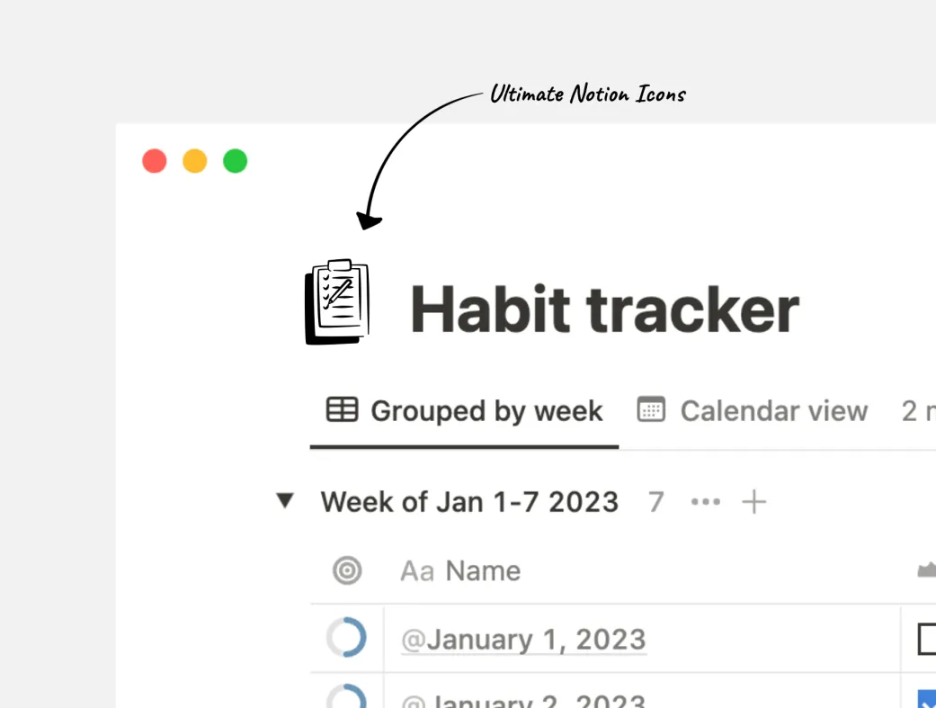This screenshot has height=708, width=936.
Task: Click the Week of Jan 1-7 2023 group title
Action: pos(469,502)
